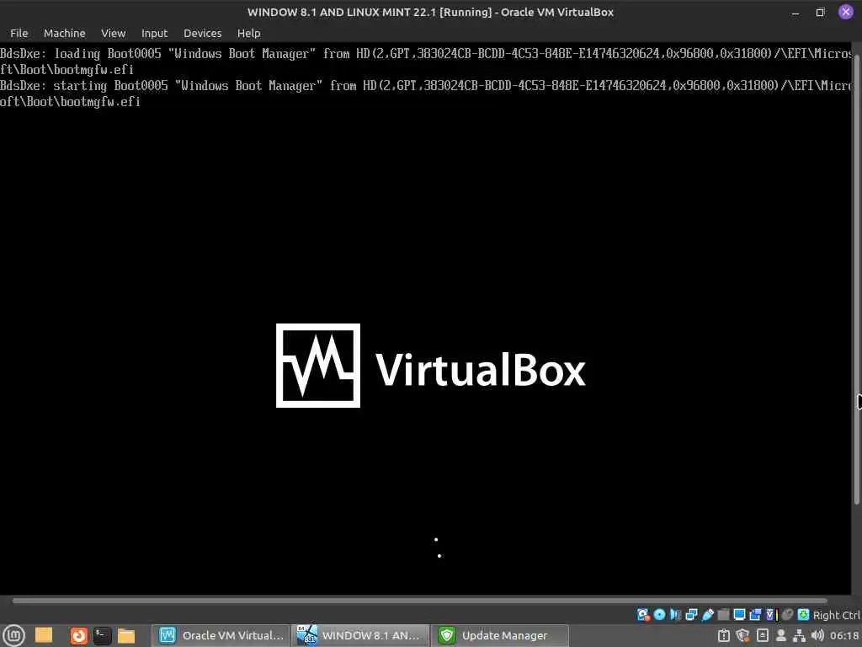862x647 pixels.
Task: Click the optical disc indicator icon
Action: (660, 614)
